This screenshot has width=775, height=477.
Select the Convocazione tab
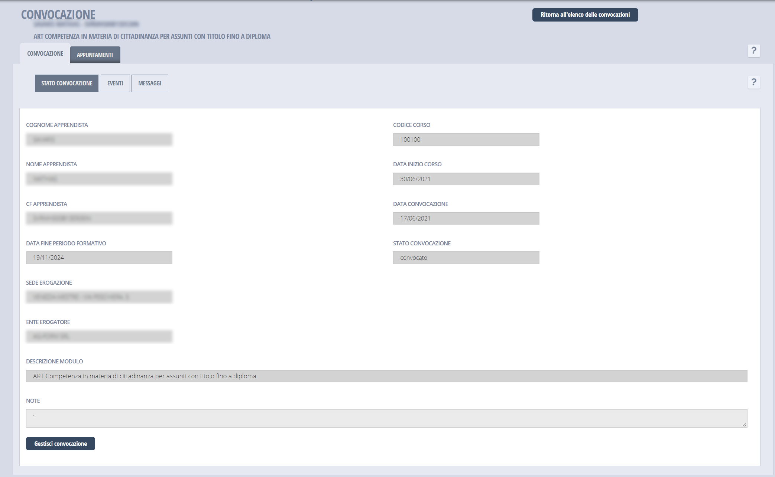(45, 53)
